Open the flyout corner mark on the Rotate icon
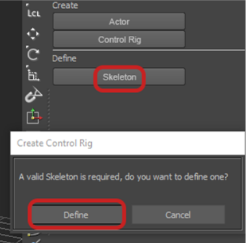The height and width of the screenshot is (243, 246). pos(27,47)
